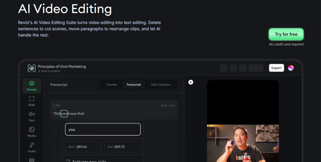Switch to the Frames tab
The height and width of the screenshot is (162, 321).
(112, 85)
